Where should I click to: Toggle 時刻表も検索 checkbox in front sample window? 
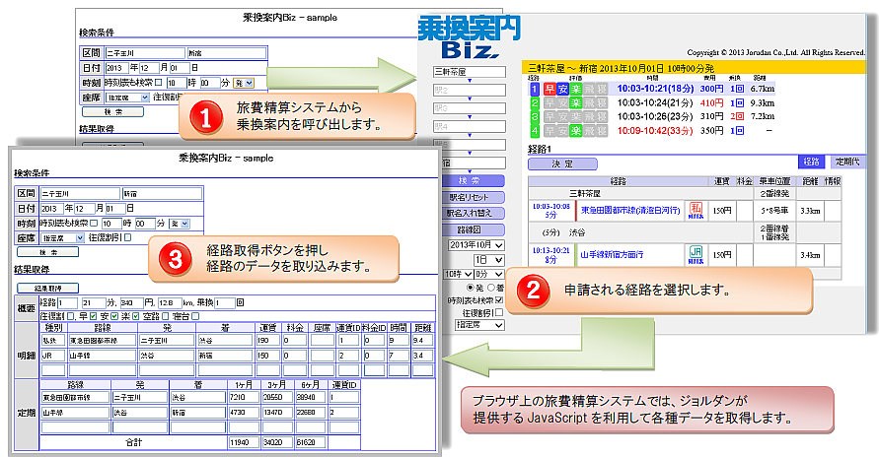click(x=94, y=224)
